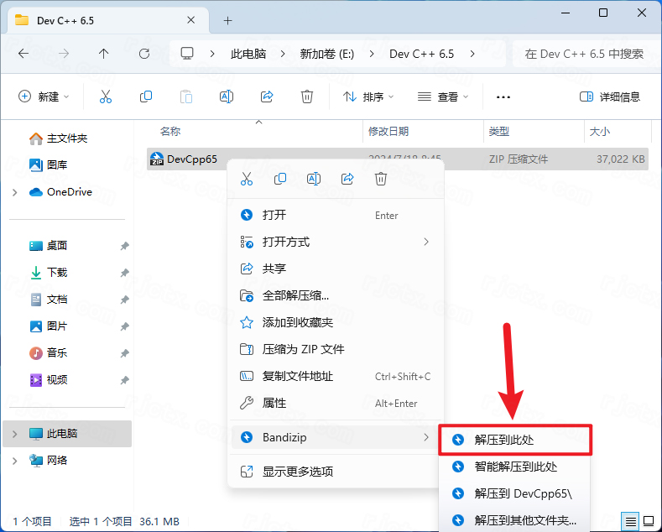Choose 复制文件地址 in the context menu

(336, 376)
